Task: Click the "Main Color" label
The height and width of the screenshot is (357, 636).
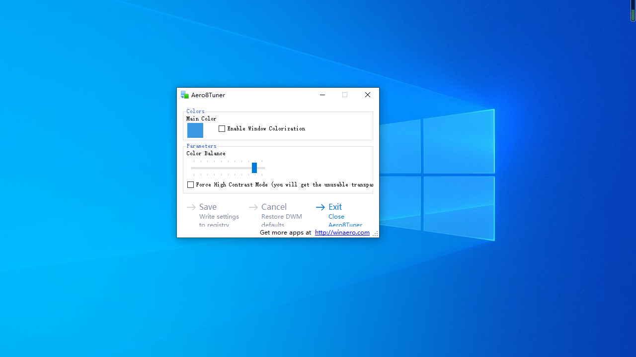Action: tap(201, 119)
